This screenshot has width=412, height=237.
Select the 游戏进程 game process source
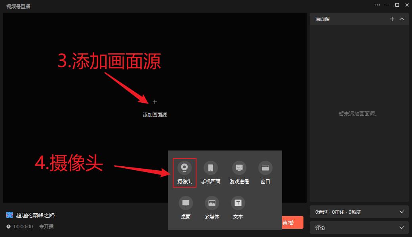coord(238,168)
